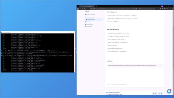This screenshot has width=174, height=98.
Task: Click the Downloads icon in sidebar
Action: (x=85, y=22)
